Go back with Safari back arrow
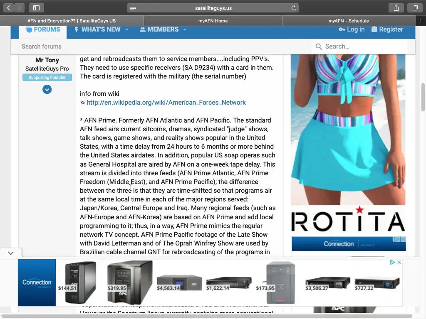Viewport: 426px width, 319px height. (8, 8)
